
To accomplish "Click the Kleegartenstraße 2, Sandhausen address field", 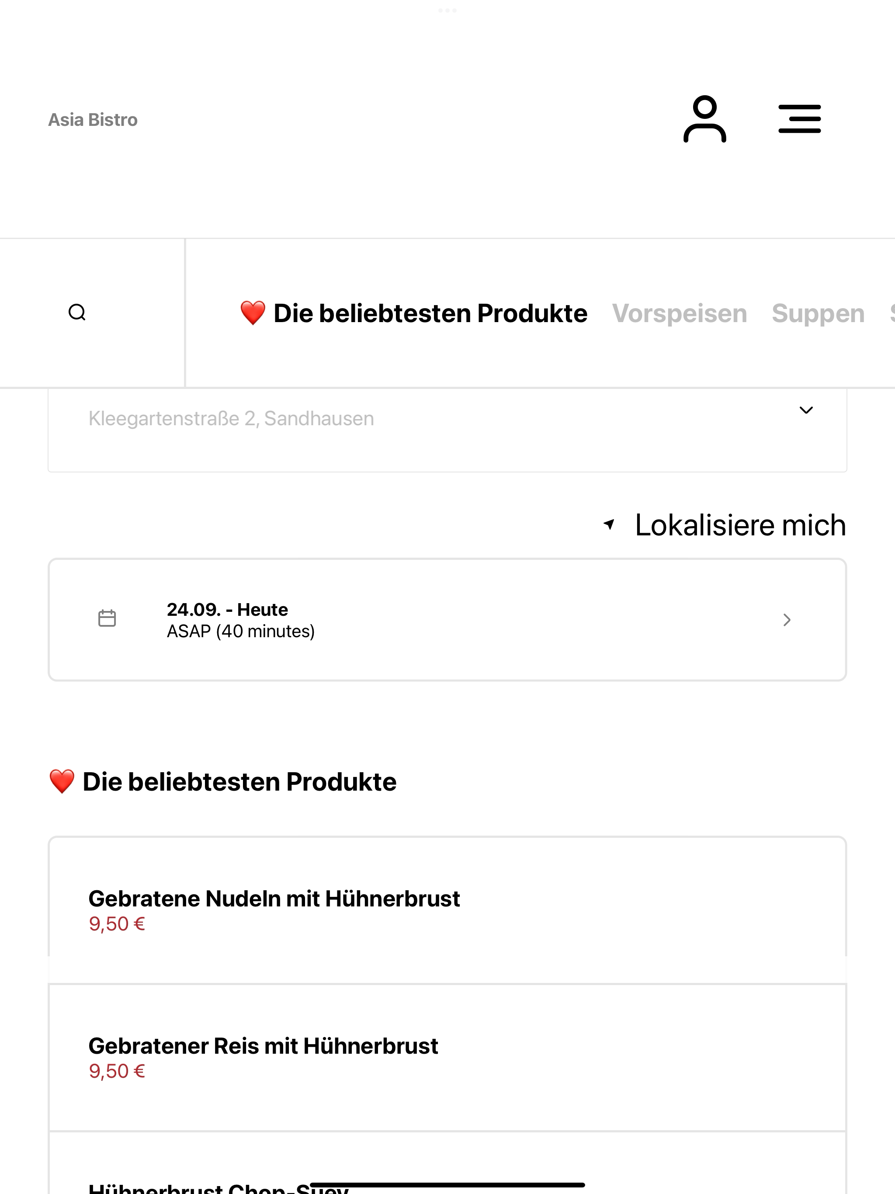I will pyautogui.click(x=447, y=430).
